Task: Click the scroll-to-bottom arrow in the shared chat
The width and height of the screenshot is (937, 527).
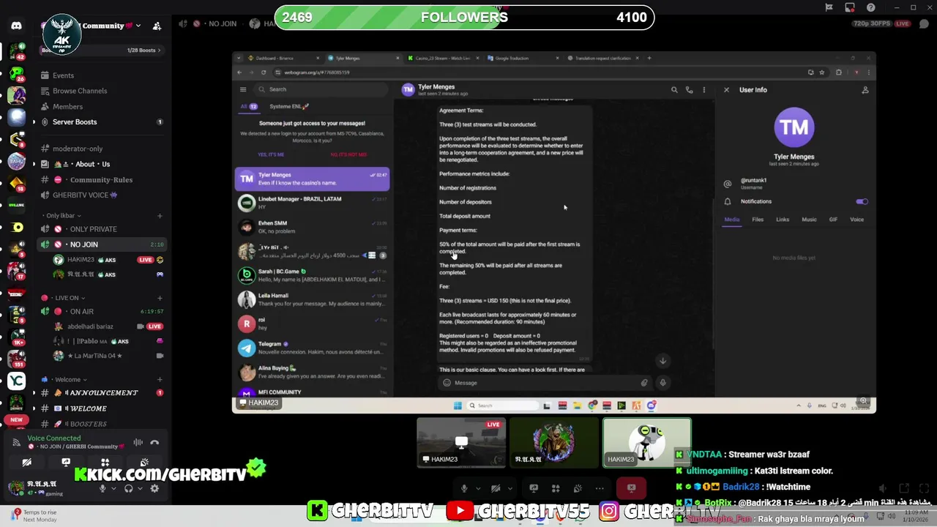Action: pos(662,361)
